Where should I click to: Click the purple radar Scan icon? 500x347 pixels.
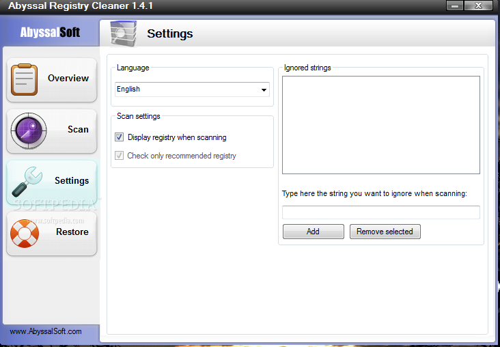click(29, 130)
